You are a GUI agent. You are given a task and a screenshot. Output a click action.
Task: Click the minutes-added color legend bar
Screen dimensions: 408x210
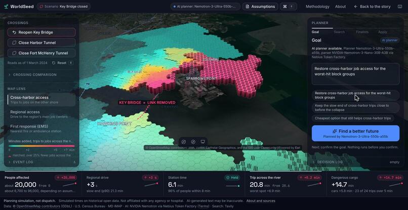[x=42, y=146]
